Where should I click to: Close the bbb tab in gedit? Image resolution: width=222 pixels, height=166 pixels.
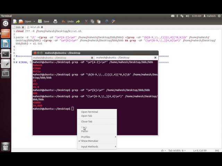tap(23, 27)
